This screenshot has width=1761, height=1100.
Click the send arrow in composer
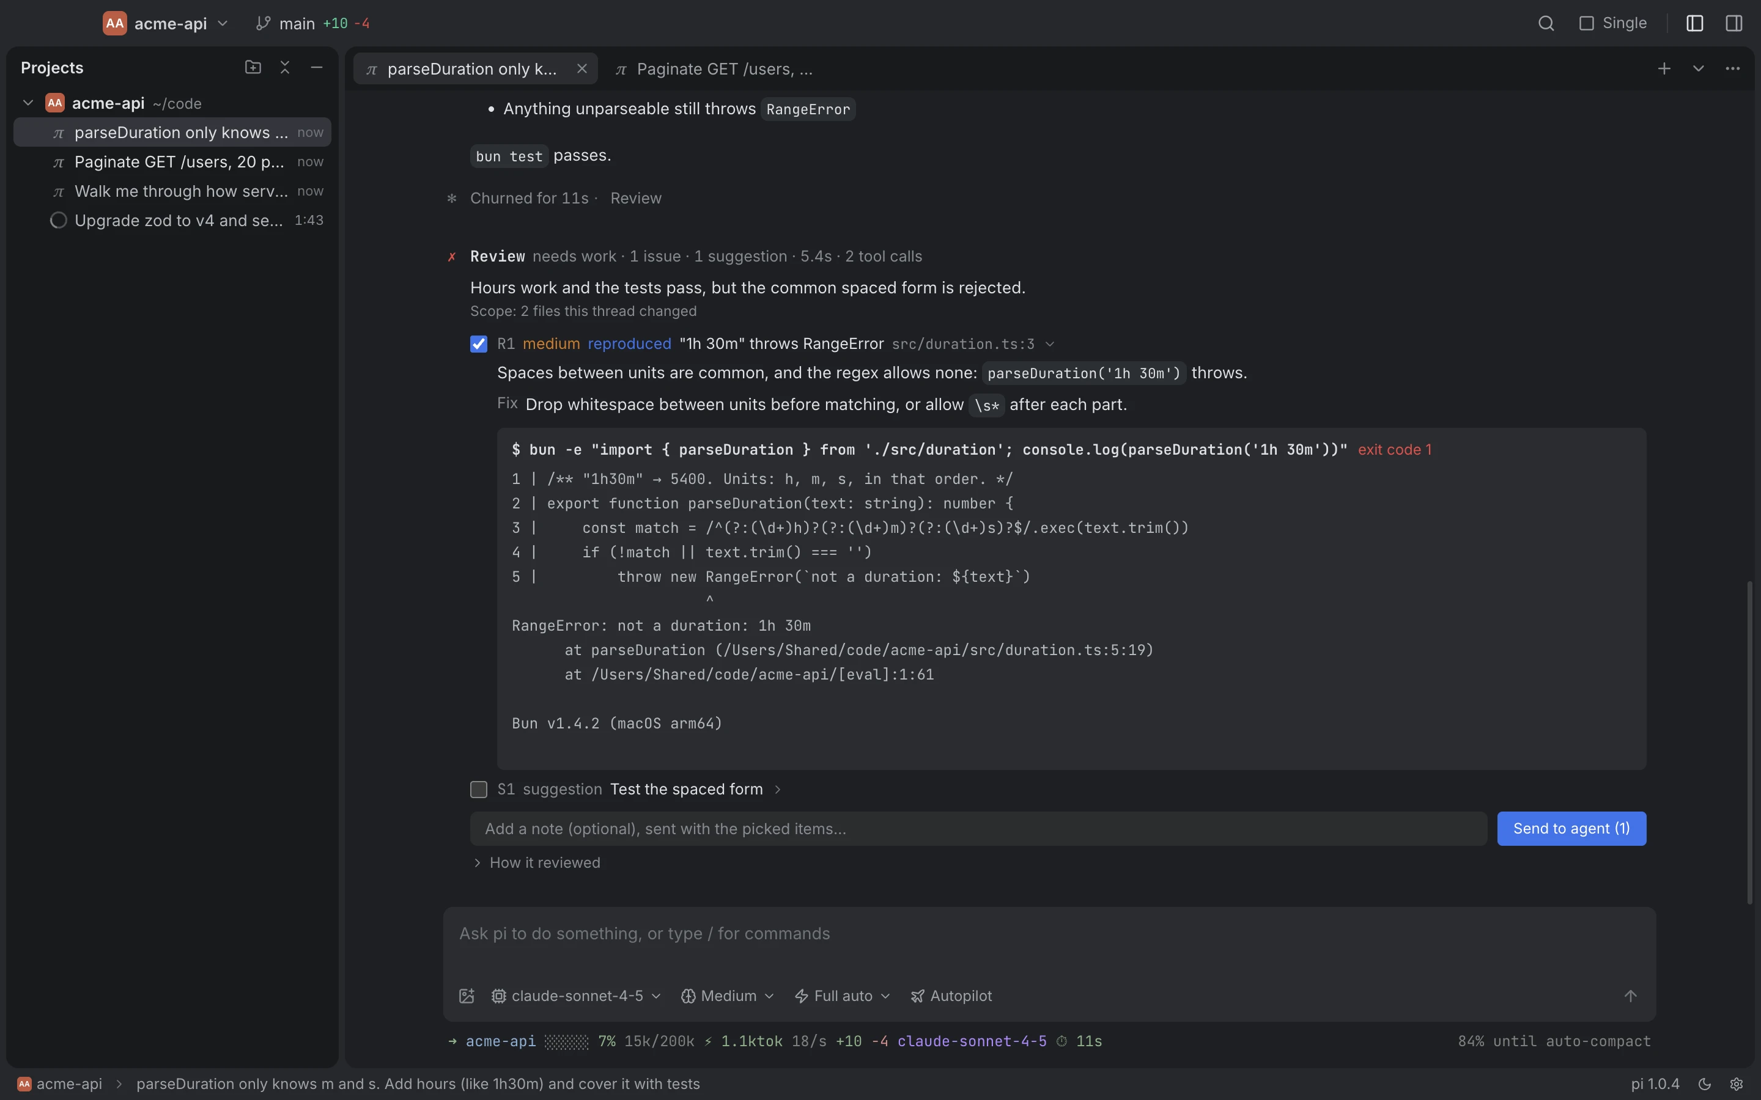(x=1631, y=996)
